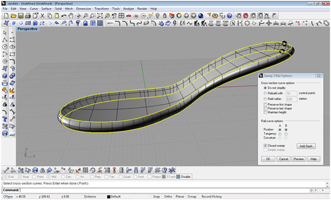Select the Rebuild with radio button
This screenshot has width=331, height=200.
pyautogui.click(x=265, y=93)
